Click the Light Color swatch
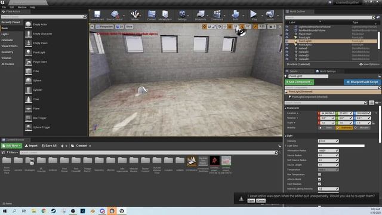Image resolution: width=382 pixels, height=215 pixels. (x=341, y=146)
